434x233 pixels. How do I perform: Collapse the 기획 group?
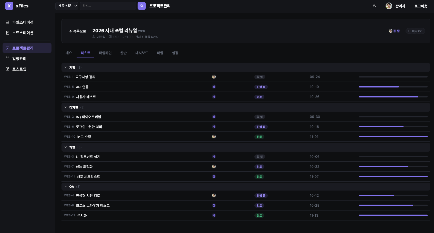[x=66, y=68]
